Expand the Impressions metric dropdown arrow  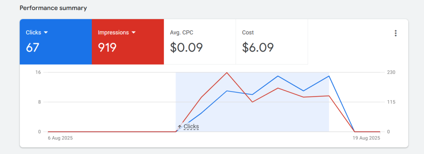[133, 32]
